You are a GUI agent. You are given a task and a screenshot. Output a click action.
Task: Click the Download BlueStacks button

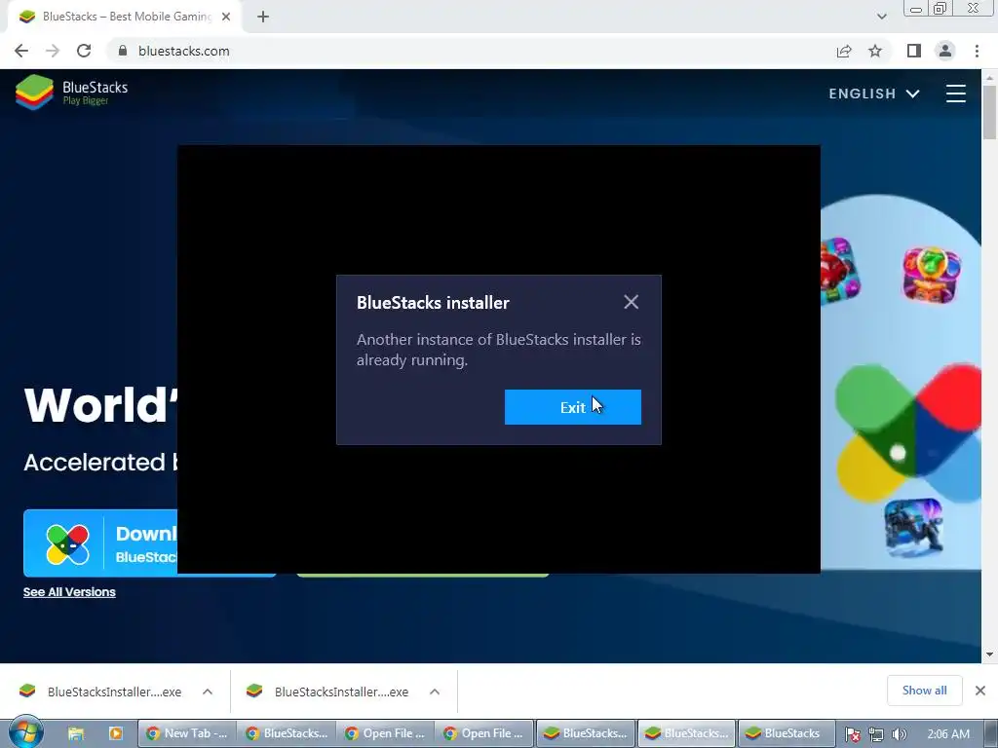click(x=100, y=542)
